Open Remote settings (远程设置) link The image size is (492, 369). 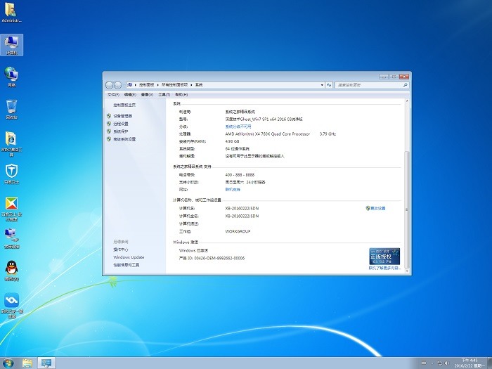click(x=120, y=124)
